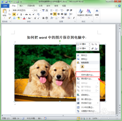Click the Format Painter brush icon
The width and height of the screenshot is (122, 121).
[x=9, y=18]
